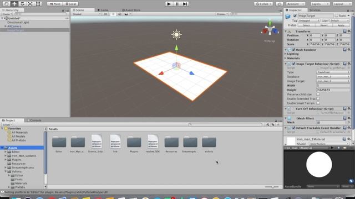Click the Directional Light sun gizmo
The width and height of the screenshot is (355, 199).
coord(176,34)
